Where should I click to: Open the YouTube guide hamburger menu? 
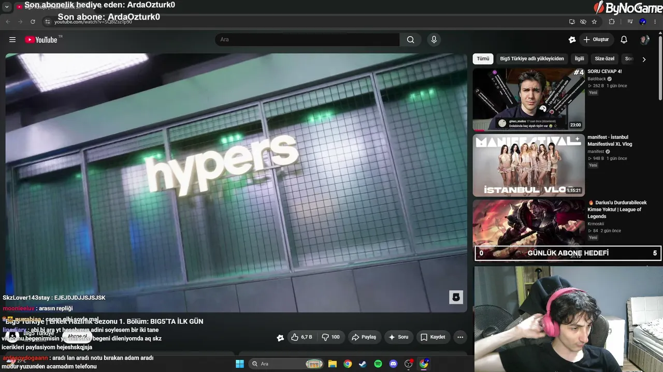[x=12, y=40]
